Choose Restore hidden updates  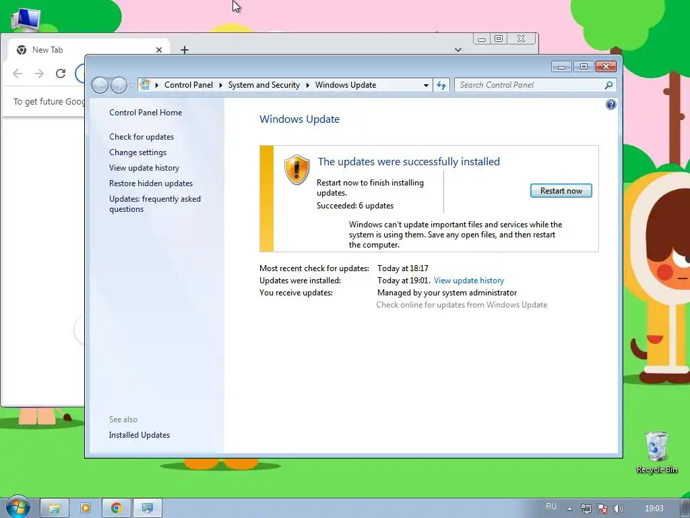click(x=151, y=183)
